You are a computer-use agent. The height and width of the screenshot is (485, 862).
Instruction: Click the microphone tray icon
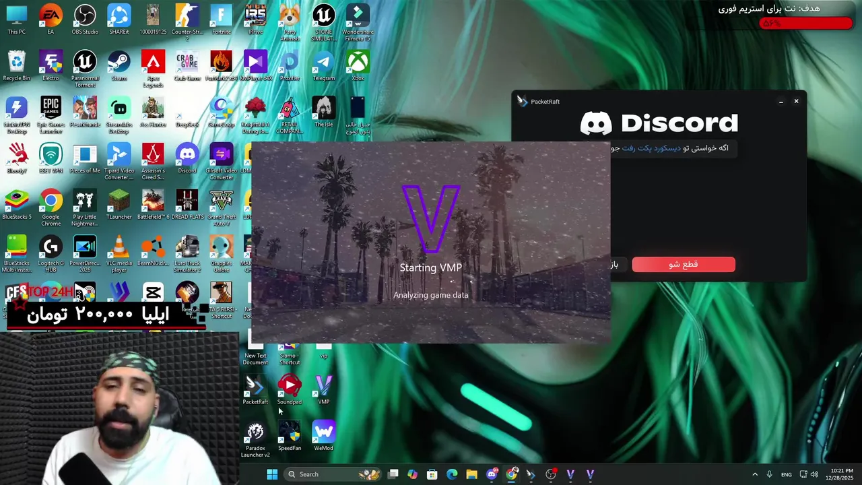click(769, 474)
